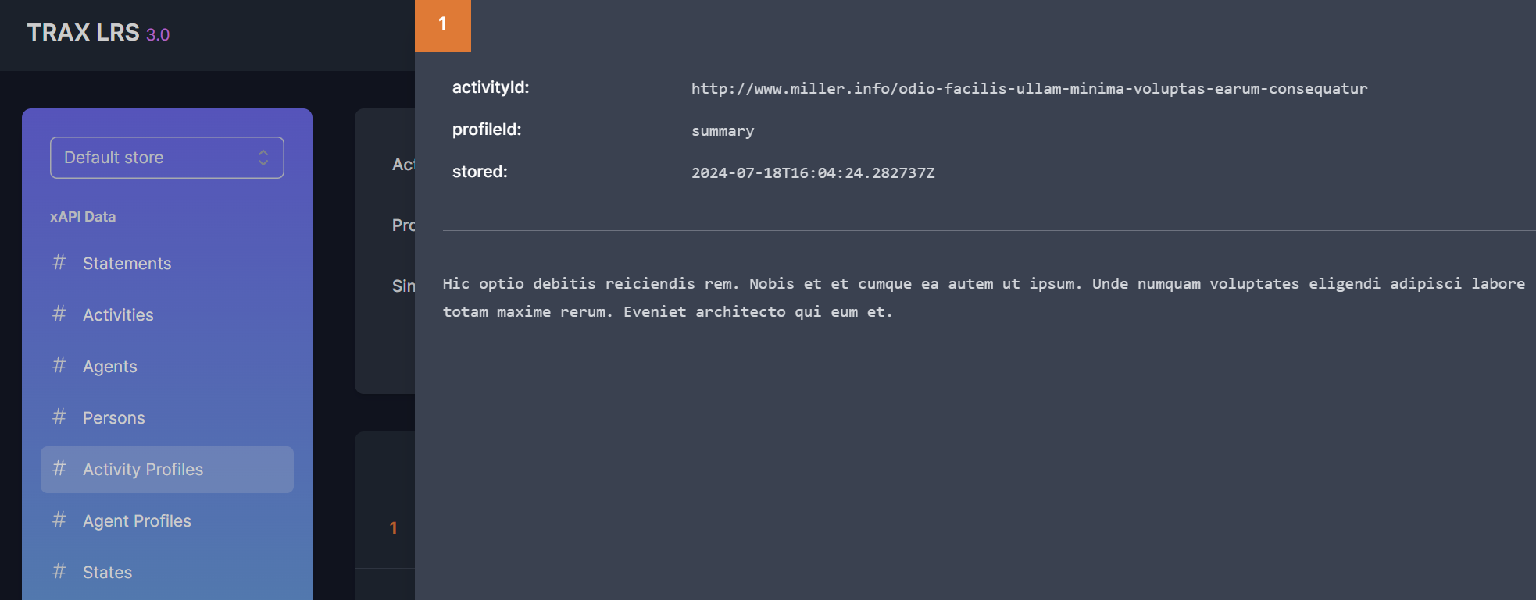Navigate to Agents section

(x=109, y=367)
